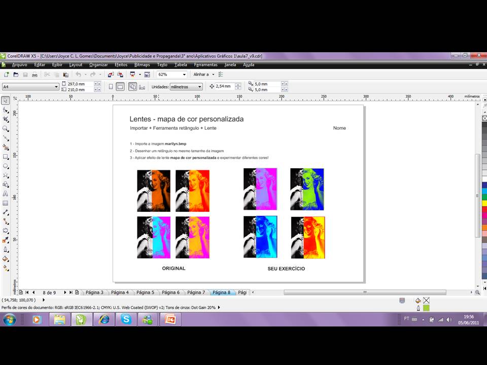Click the Export icon
This screenshot has width=487, height=365.
120,75
